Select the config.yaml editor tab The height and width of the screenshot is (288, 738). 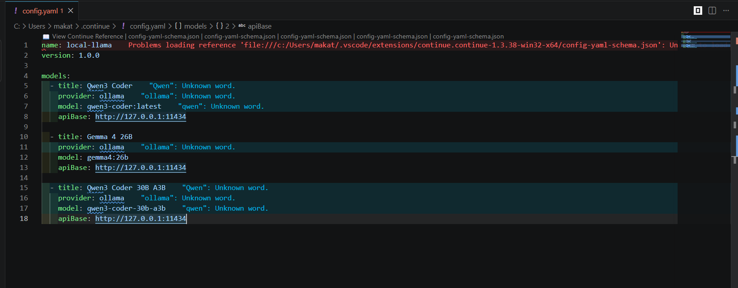[40, 11]
